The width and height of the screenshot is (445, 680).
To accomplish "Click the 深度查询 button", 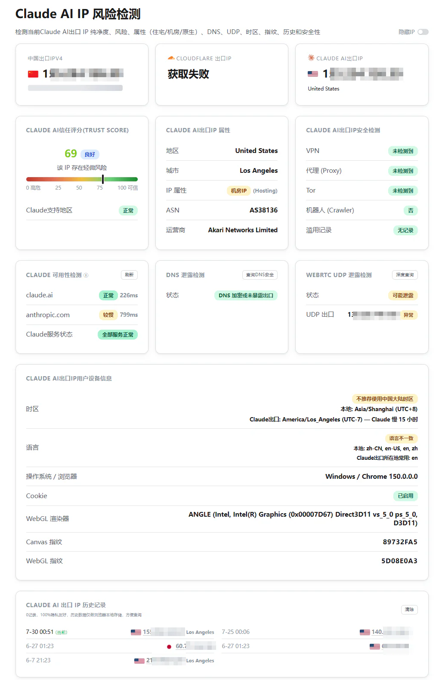I will point(405,275).
